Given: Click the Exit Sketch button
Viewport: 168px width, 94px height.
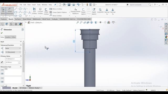Looking at the screenshot, I should pyautogui.click(x=3, y=11).
